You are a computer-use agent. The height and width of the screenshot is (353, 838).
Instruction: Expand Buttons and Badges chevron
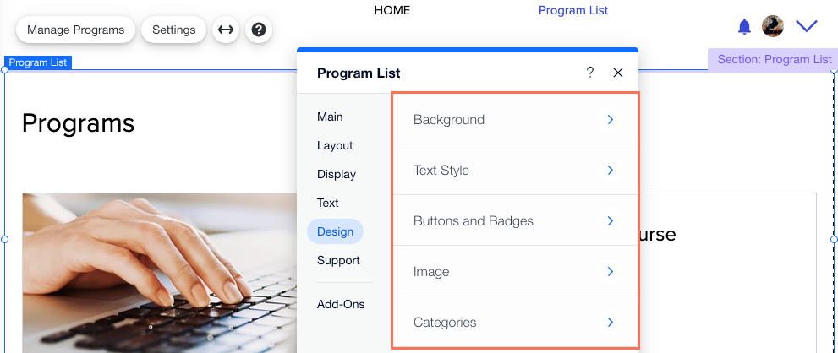[x=611, y=221]
